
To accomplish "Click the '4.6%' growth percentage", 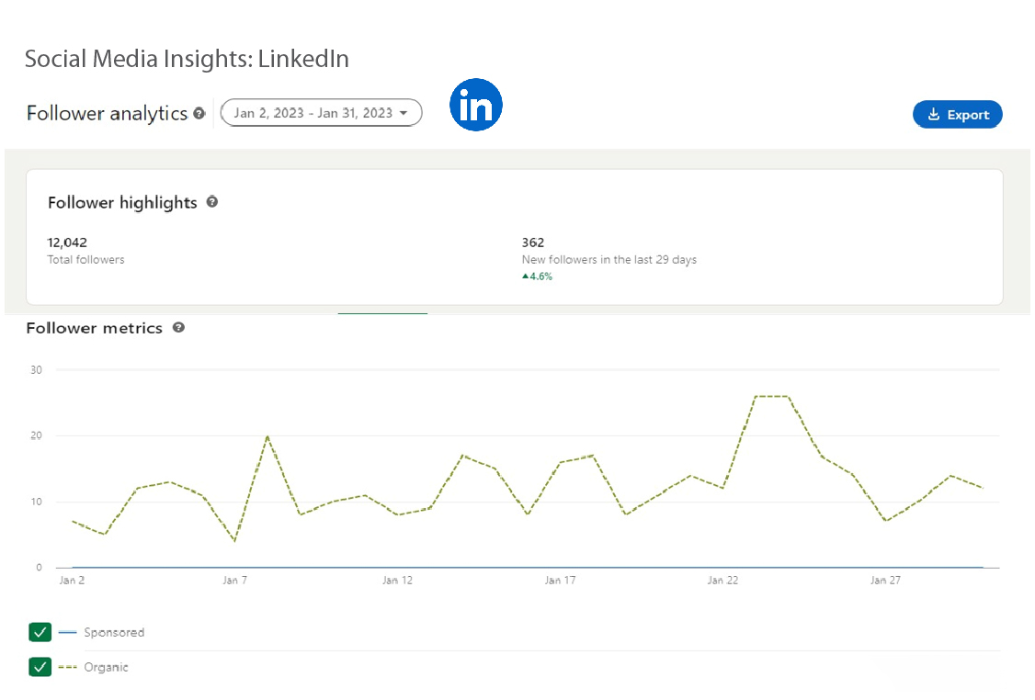I will (x=541, y=277).
